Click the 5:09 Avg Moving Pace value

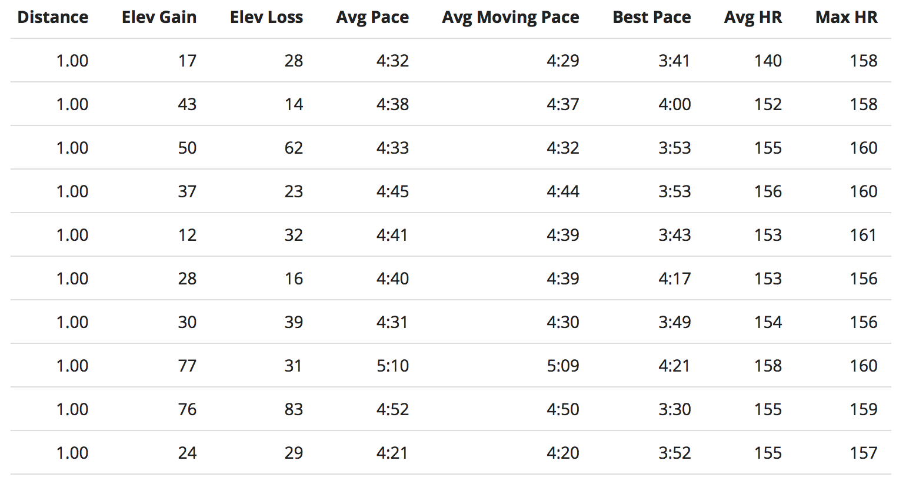pos(562,366)
